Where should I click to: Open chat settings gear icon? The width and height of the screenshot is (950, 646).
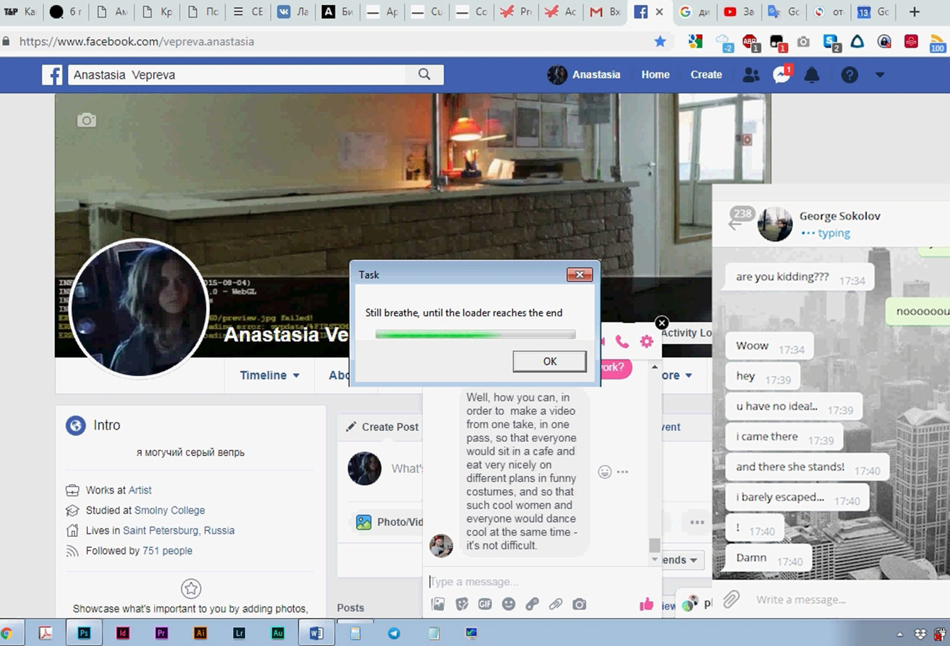pos(646,342)
